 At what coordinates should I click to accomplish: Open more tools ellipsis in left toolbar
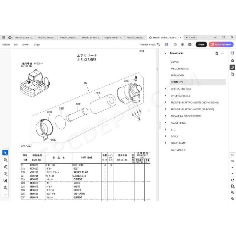click(x=5, y=194)
